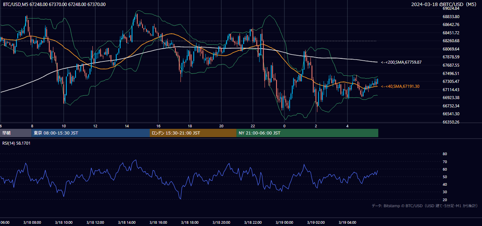Click the 3/19 00:00 time axis label
This screenshot has height=226, width=482.
tap(284, 223)
